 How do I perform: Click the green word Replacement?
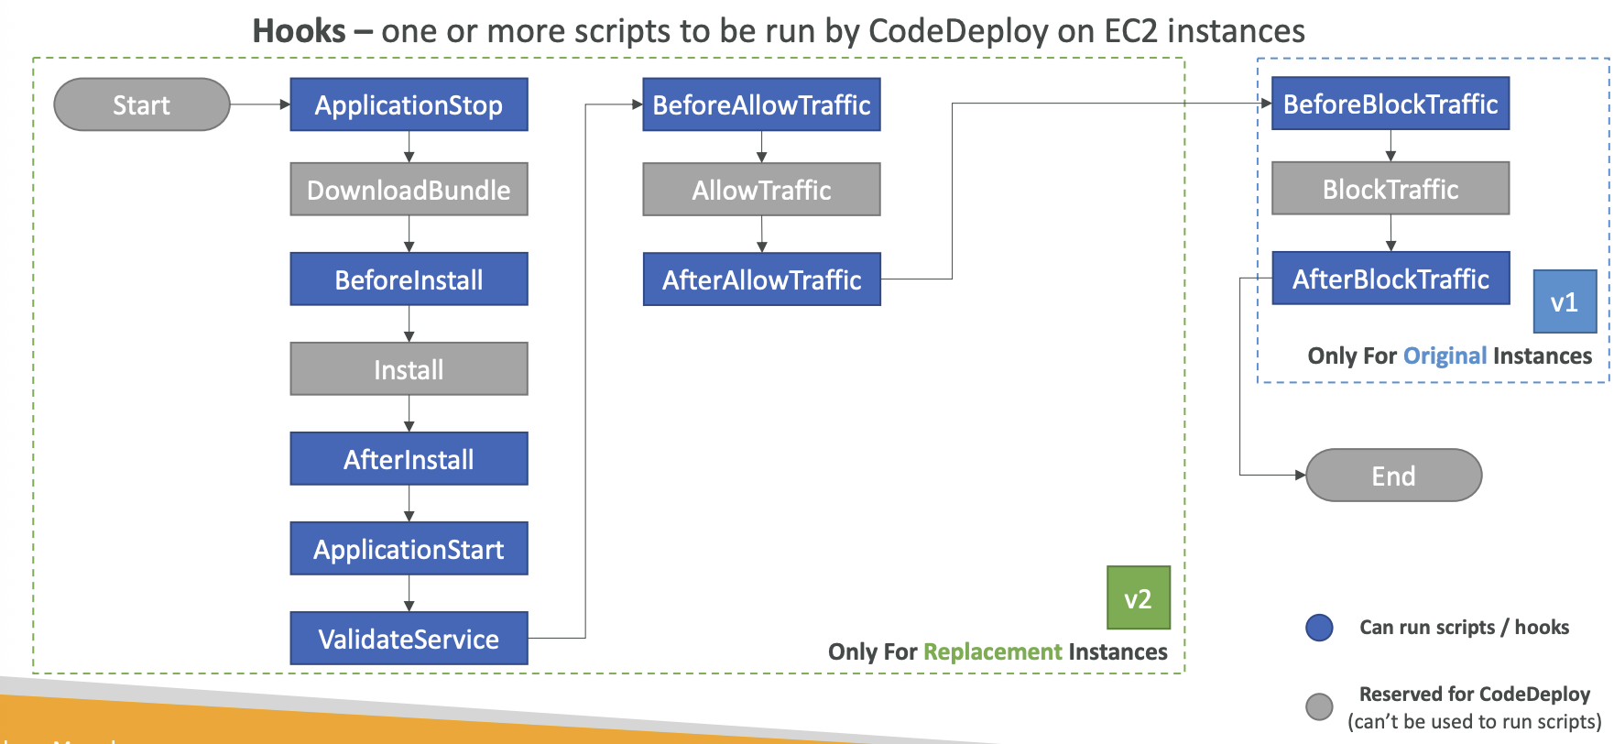click(x=992, y=651)
